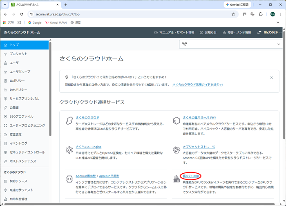Open 障害・メンテ情報 in header

coord(237,32)
